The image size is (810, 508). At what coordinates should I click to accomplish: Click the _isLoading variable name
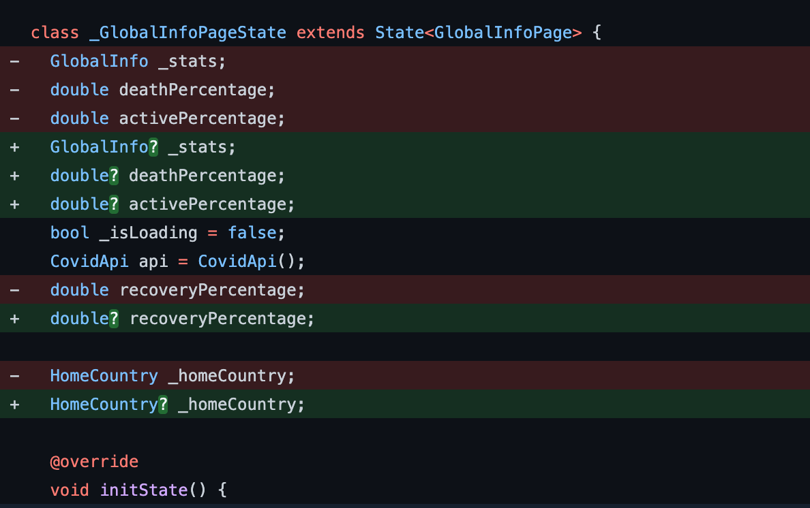click(148, 233)
